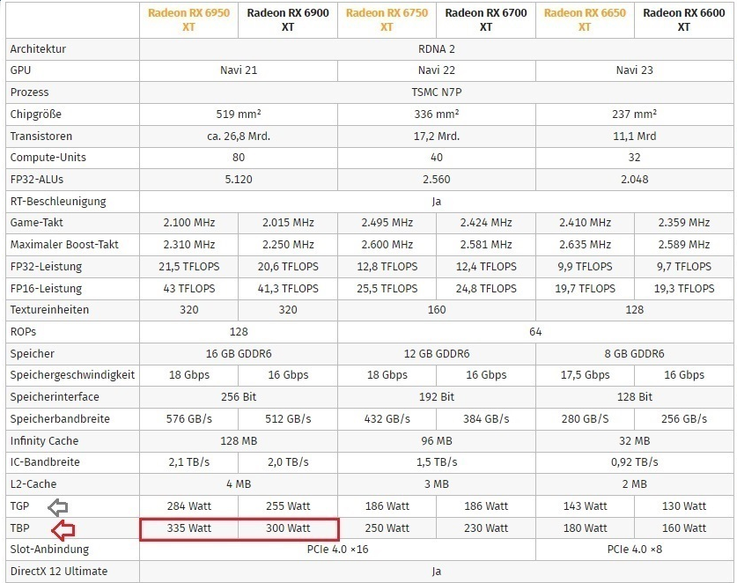Viewport: 737px width, 583px height.
Task: Click the 2.560 FP32-ALUs value
Action: tap(437, 180)
